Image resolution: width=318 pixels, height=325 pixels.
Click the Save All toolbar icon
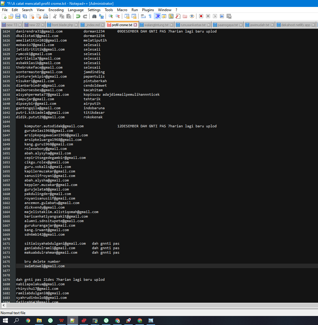point(25,16)
